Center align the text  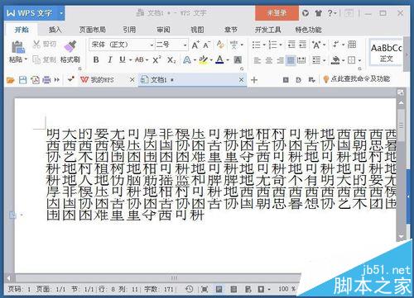(x=268, y=60)
